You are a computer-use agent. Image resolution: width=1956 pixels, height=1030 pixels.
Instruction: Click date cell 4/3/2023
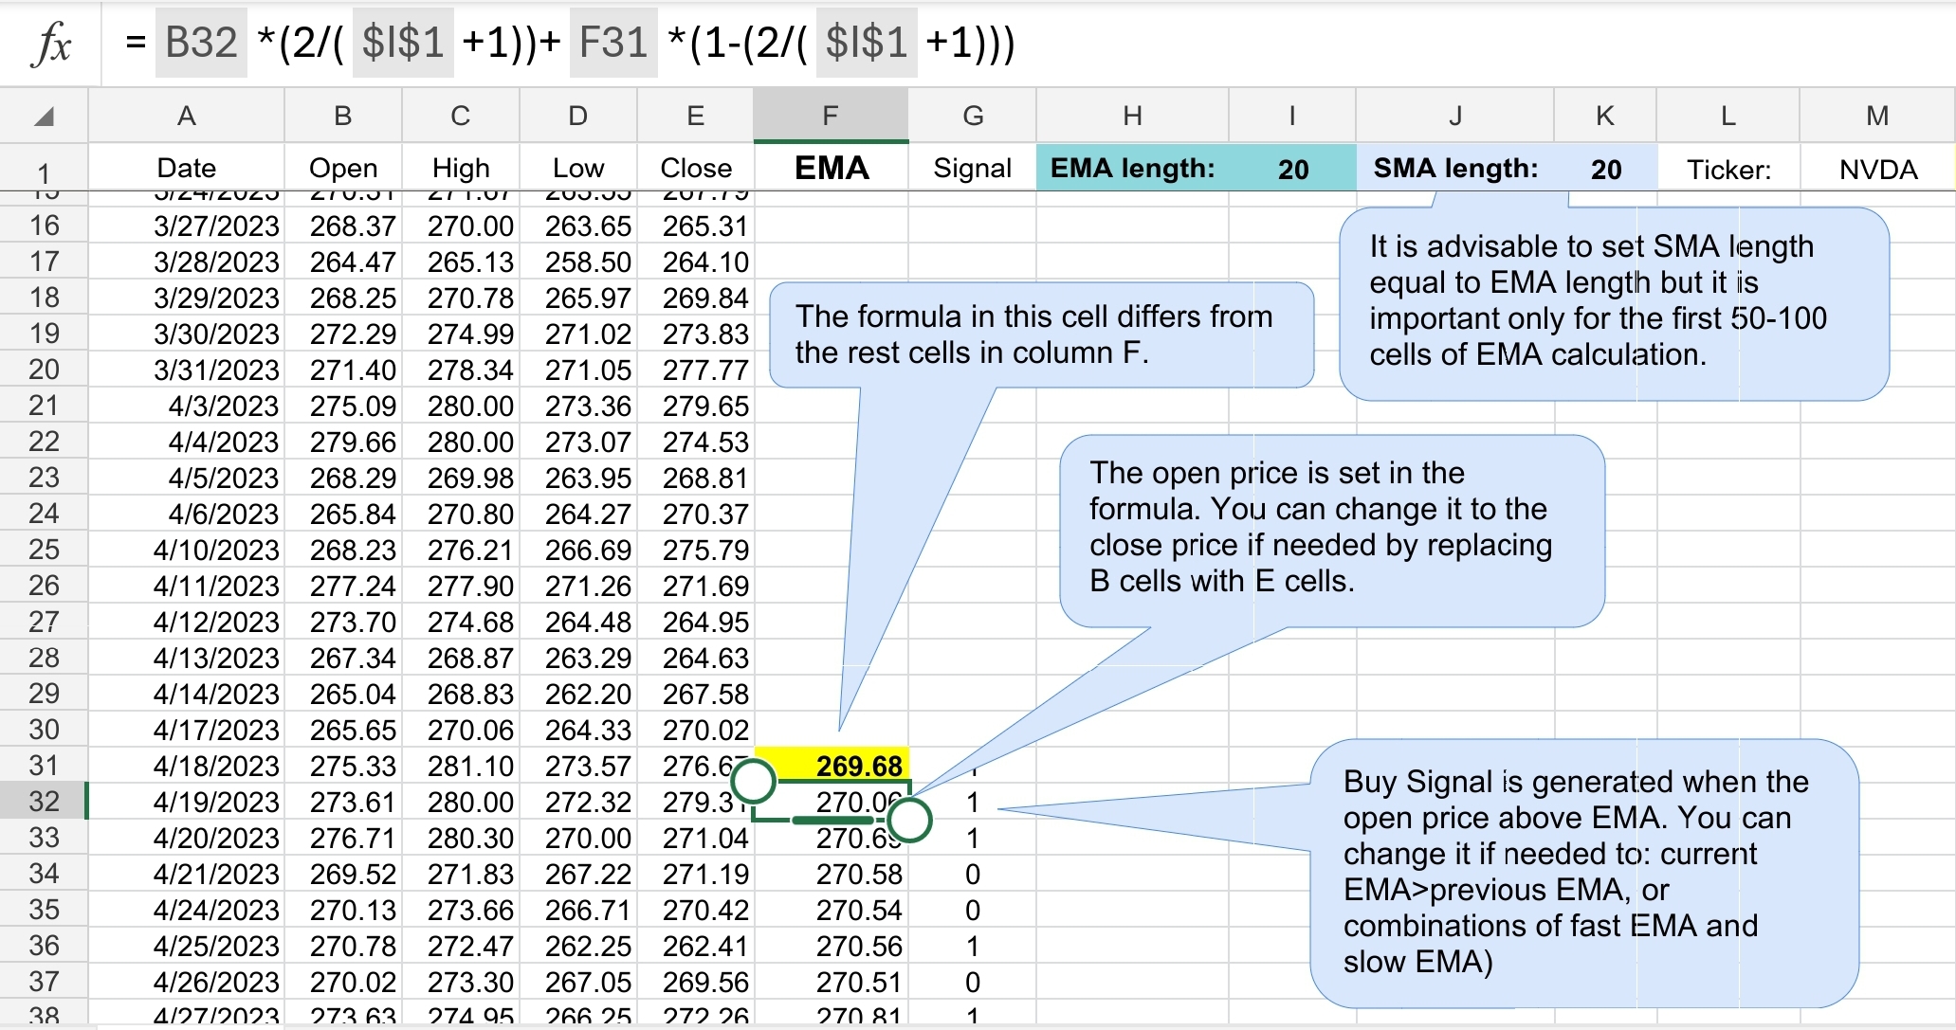187,406
